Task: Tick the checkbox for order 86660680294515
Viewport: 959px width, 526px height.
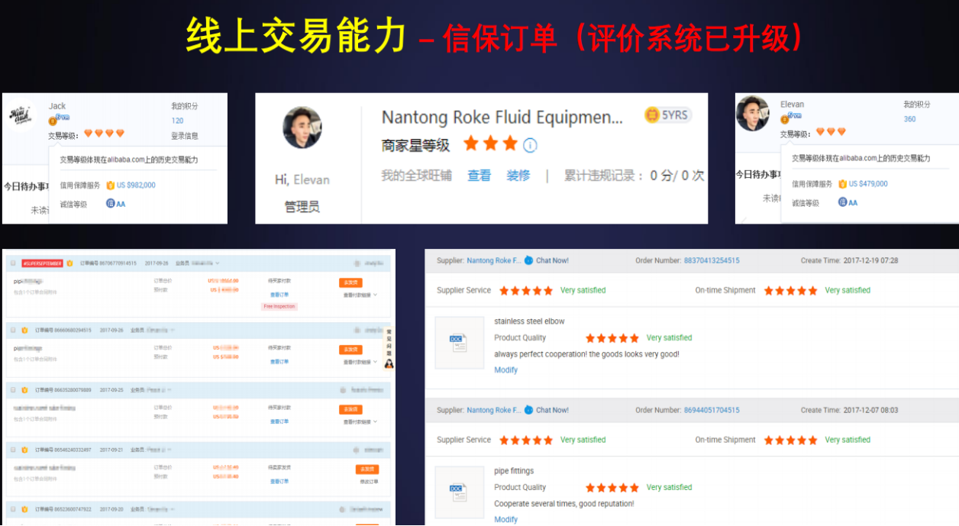Action: (x=13, y=330)
